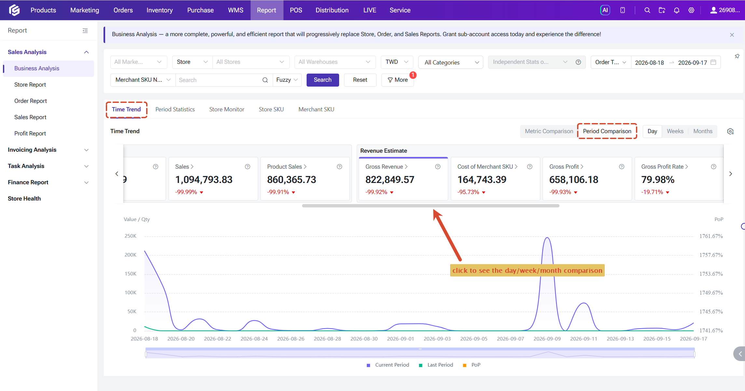Click horizontal scrollbar under metric cards
745x391 pixels.
coord(430,206)
